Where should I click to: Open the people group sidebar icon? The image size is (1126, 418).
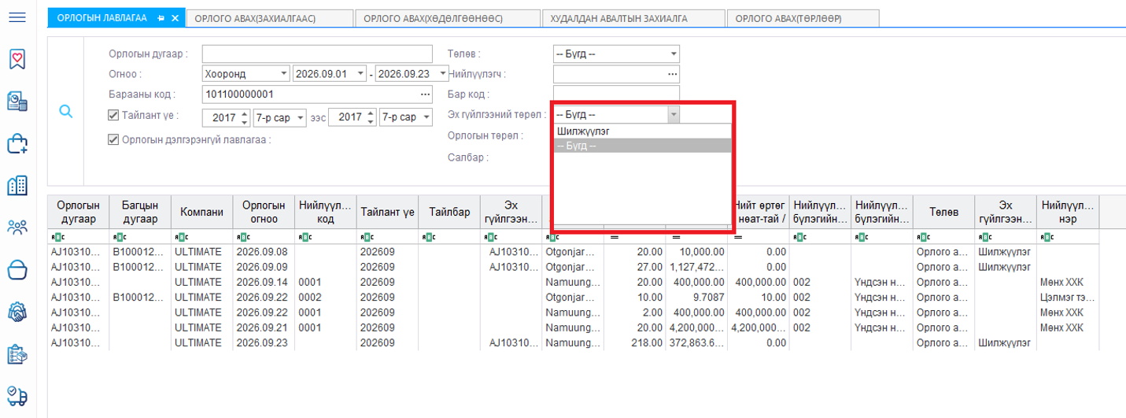17,228
